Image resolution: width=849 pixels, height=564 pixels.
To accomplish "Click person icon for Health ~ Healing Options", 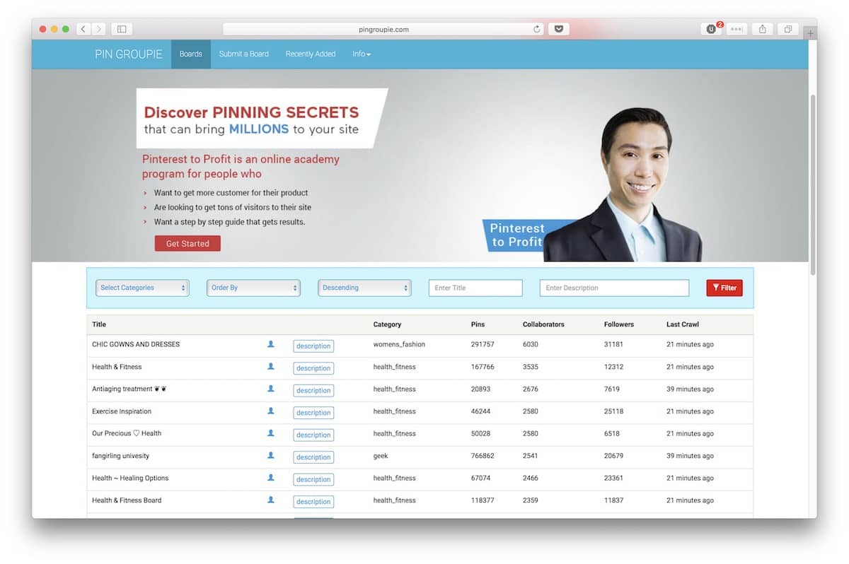I will [x=270, y=478].
